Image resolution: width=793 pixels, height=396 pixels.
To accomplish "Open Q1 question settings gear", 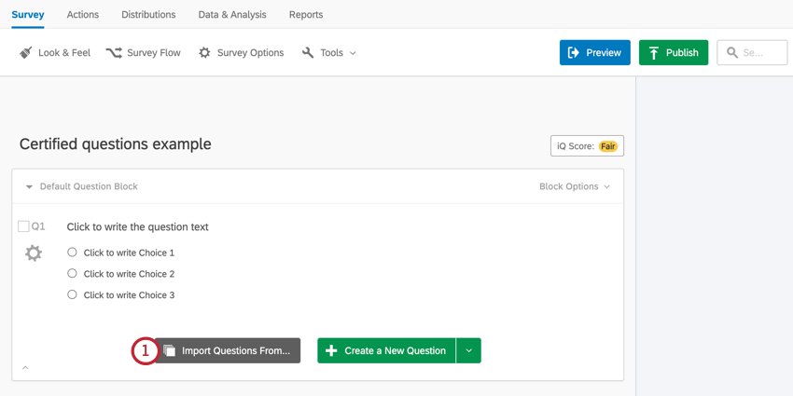I will [x=34, y=253].
